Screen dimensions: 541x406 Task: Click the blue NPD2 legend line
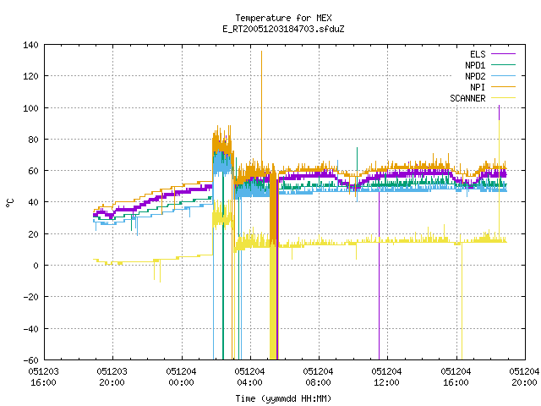click(503, 75)
